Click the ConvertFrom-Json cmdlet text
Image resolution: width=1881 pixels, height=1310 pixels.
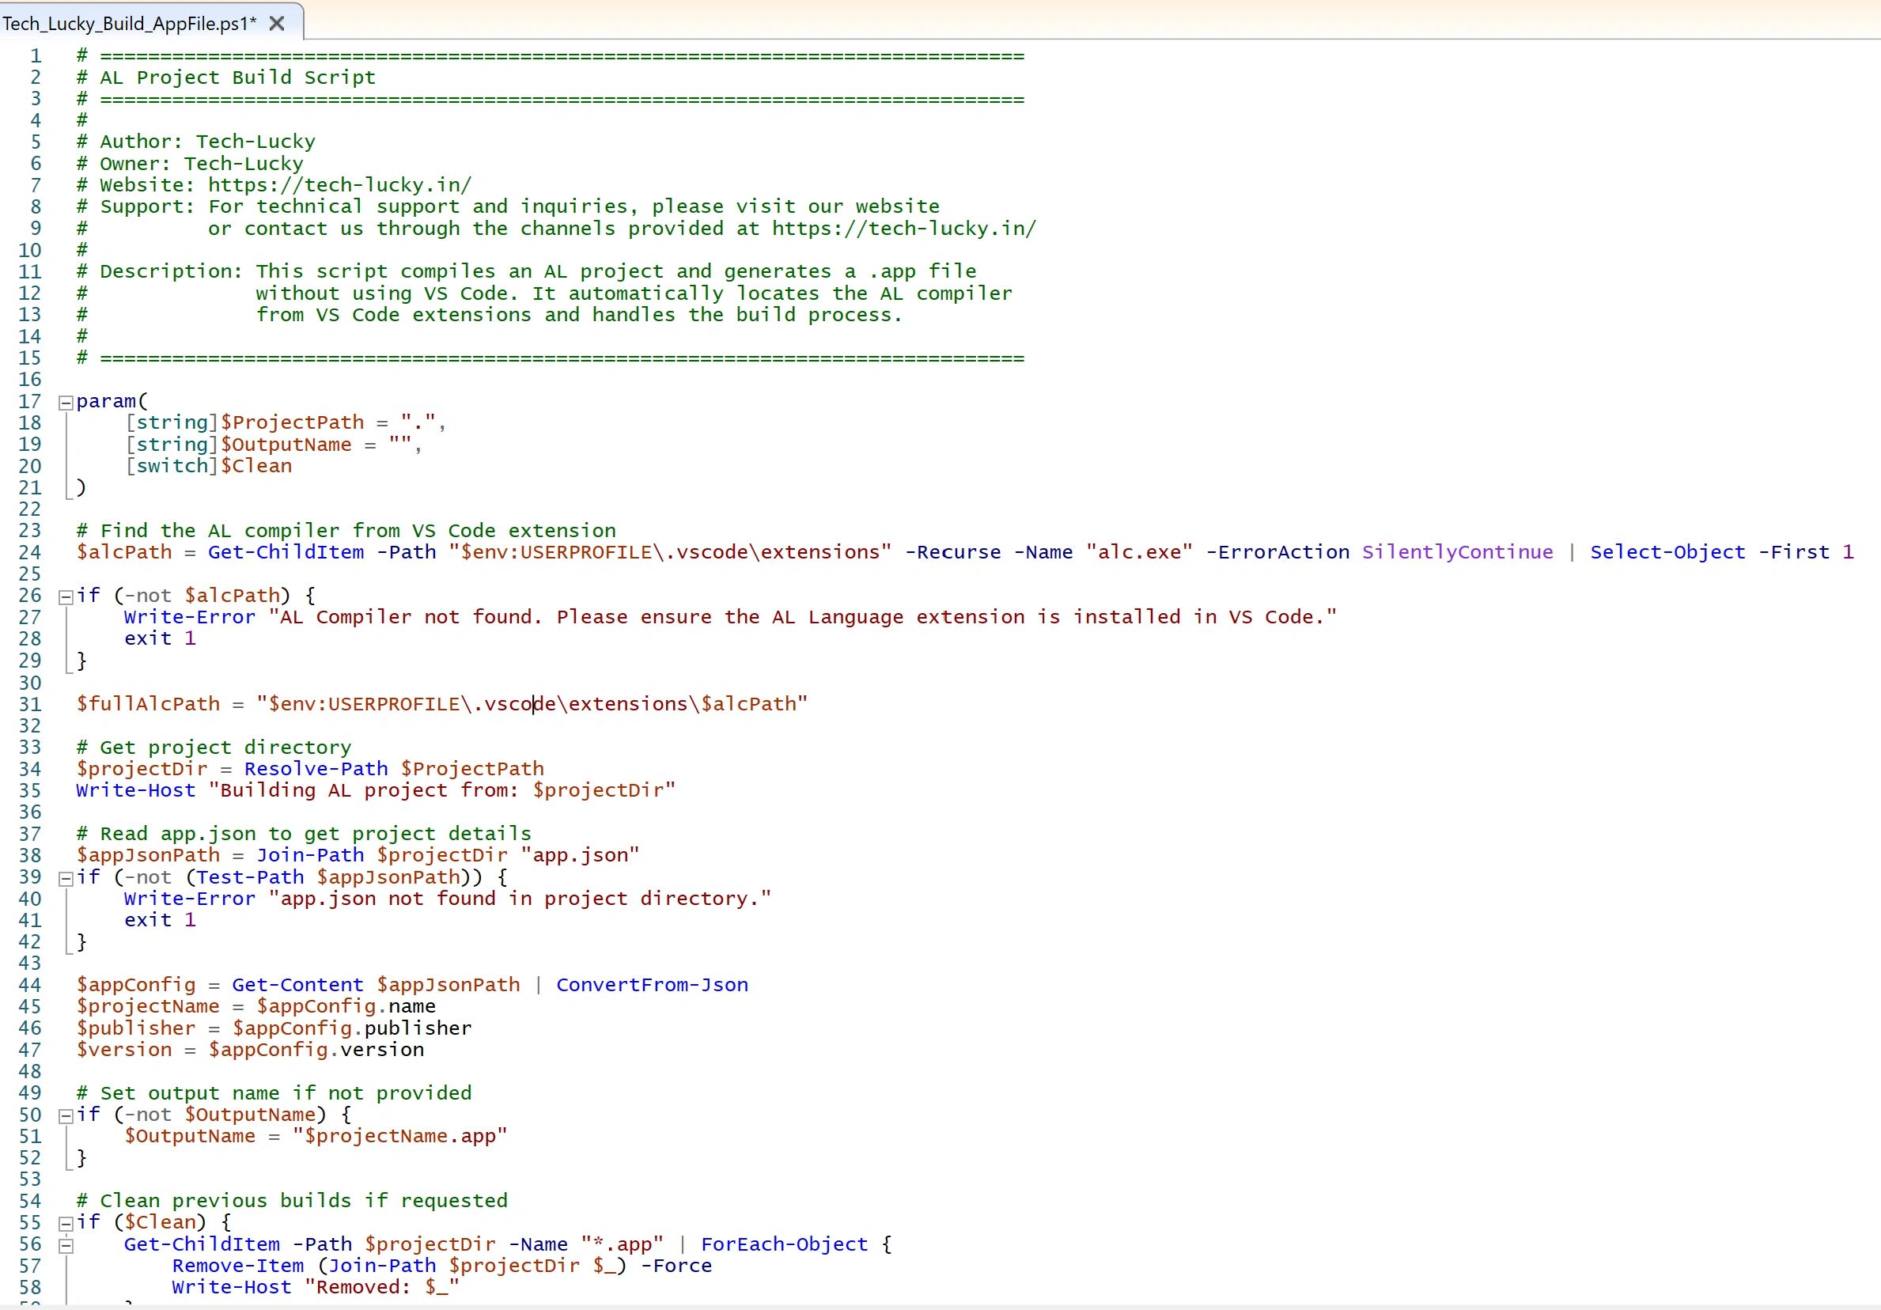tap(651, 985)
